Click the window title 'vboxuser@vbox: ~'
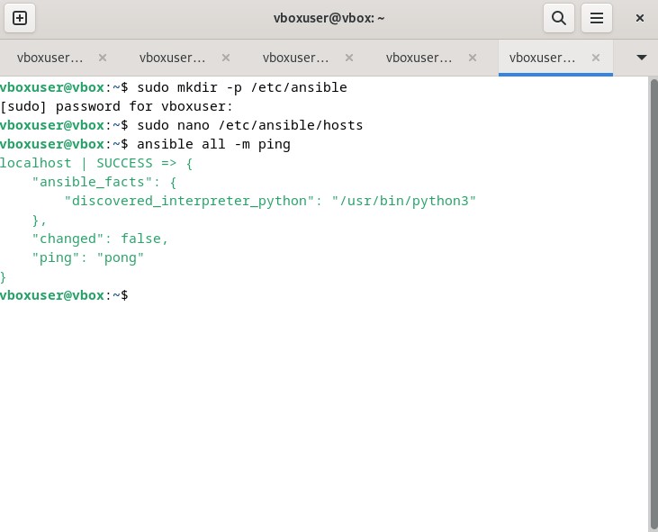 tap(329, 18)
